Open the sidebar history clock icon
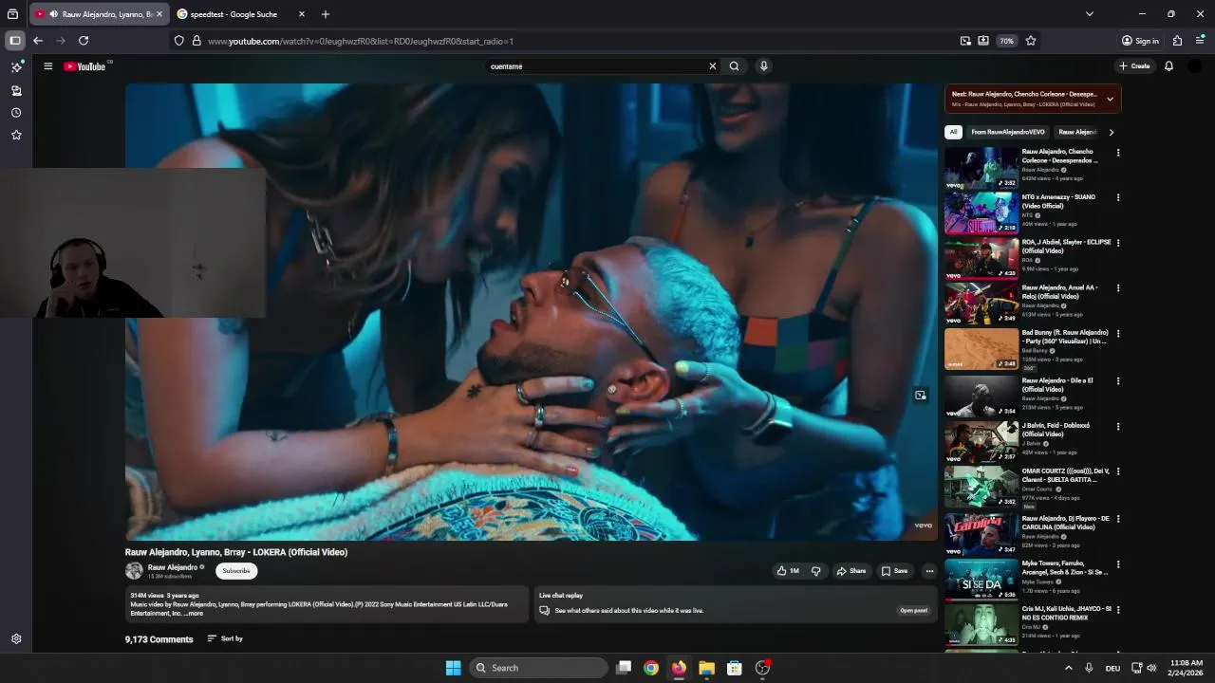 click(16, 113)
